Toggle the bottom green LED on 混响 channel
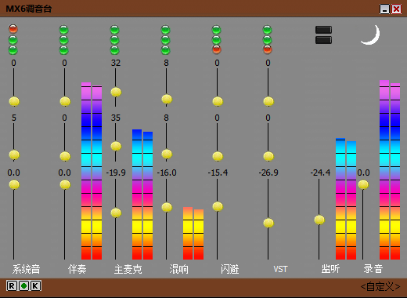This screenshot has width=407, height=298. click(x=166, y=50)
